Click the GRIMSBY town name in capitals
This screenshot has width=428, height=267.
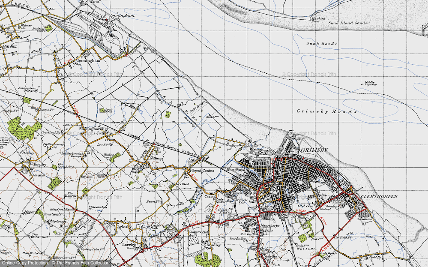314,150
